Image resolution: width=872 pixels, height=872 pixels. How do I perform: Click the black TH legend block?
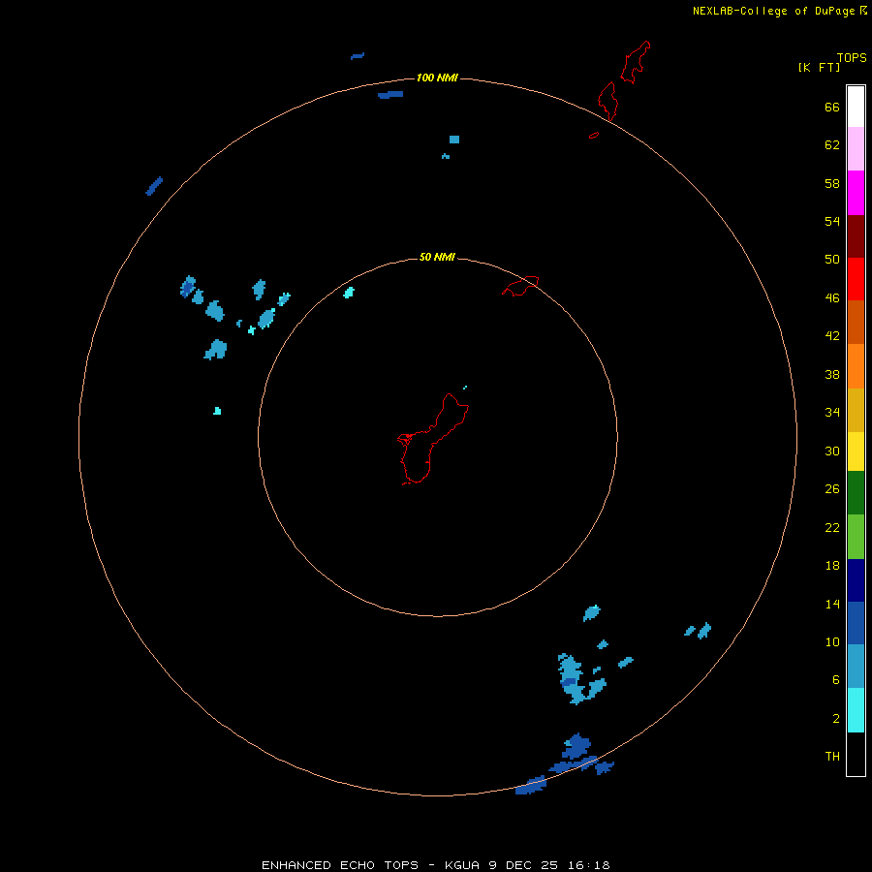[856, 754]
